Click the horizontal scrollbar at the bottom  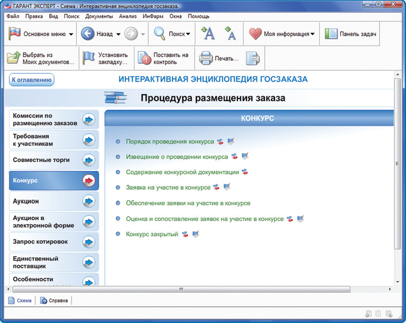[181, 290]
